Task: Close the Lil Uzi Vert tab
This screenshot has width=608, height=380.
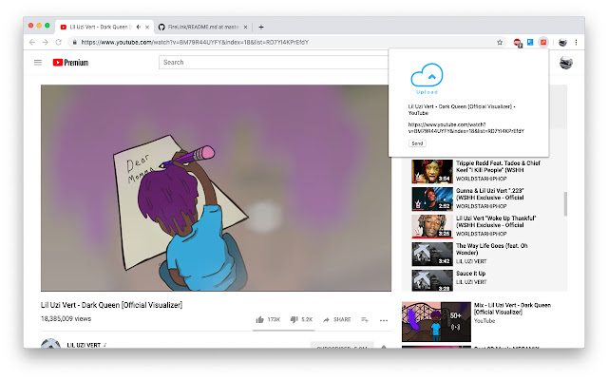Action: (147, 28)
